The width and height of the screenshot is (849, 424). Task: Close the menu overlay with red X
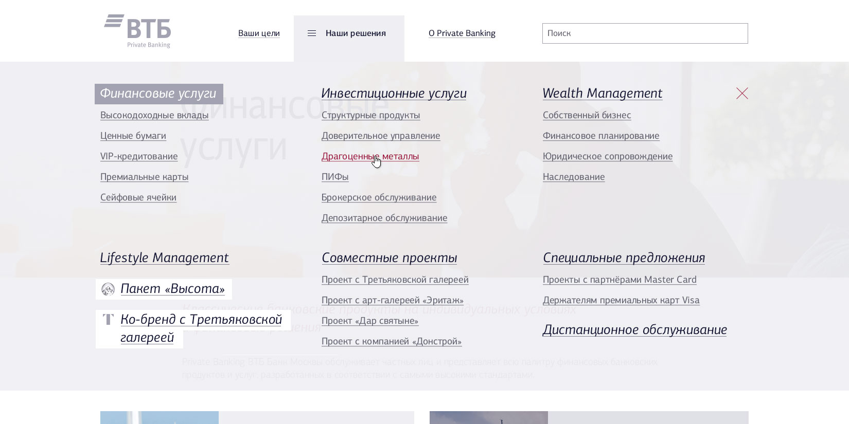[x=741, y=93]
